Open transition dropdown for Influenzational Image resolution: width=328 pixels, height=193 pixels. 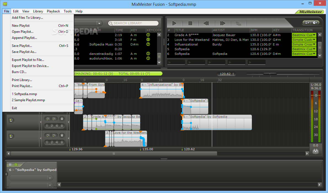tap(314, 44)
